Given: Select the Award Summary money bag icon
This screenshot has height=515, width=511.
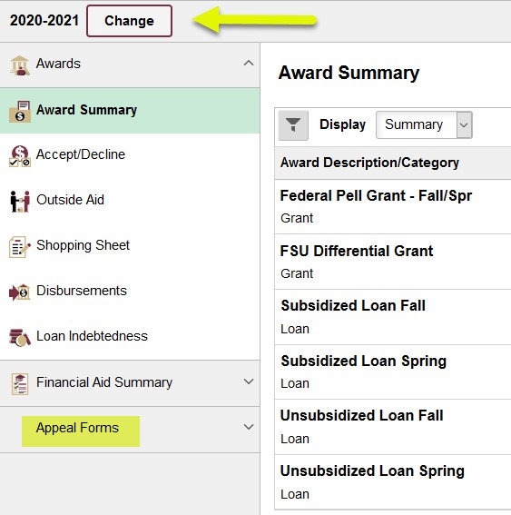Looking at the screenshot, I should click(x=20, y=112).
